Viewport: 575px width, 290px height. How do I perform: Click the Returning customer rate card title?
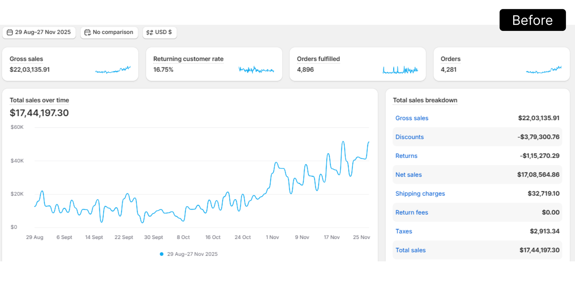(x=188, y=59)
